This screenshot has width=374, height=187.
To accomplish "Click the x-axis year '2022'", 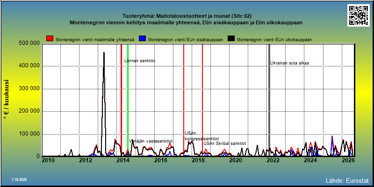I will (273, 160).
